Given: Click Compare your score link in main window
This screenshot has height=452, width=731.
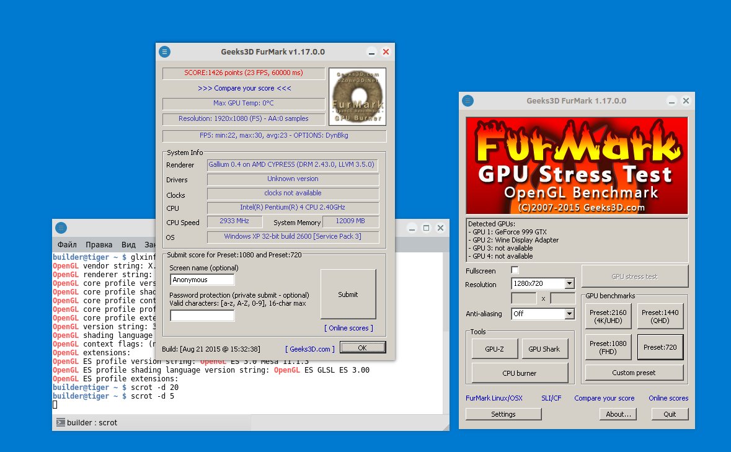Looking at the screenshot, I should [604, 398].
